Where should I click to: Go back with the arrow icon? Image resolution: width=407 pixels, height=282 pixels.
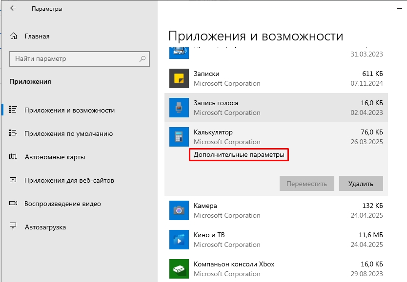coord(13,8)
